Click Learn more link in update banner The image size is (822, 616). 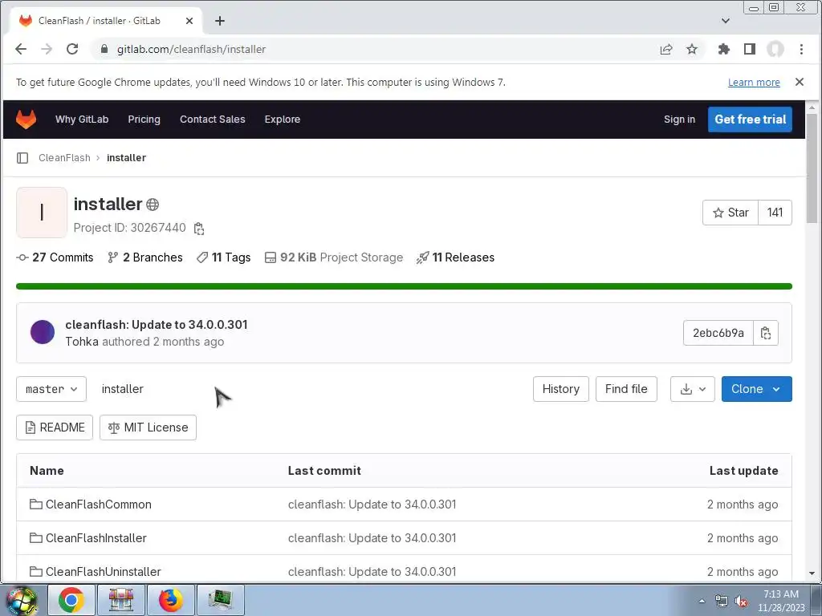(x=754, y=83)
